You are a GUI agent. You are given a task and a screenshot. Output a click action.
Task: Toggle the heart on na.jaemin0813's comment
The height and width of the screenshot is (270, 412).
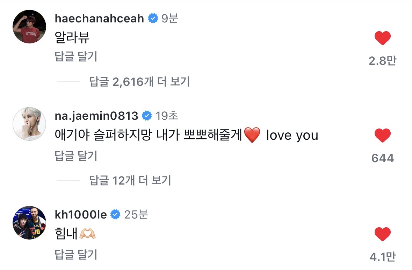tap(382, 136)
